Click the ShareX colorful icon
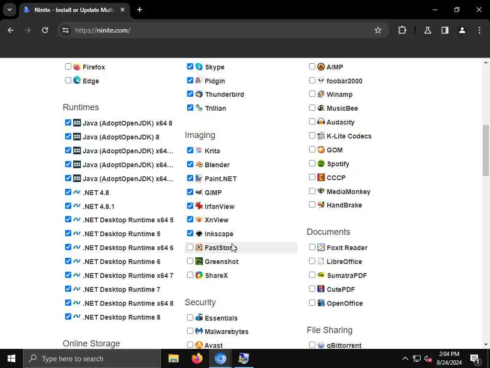Viewport: 490px width, 368px height. click(199, 275)
